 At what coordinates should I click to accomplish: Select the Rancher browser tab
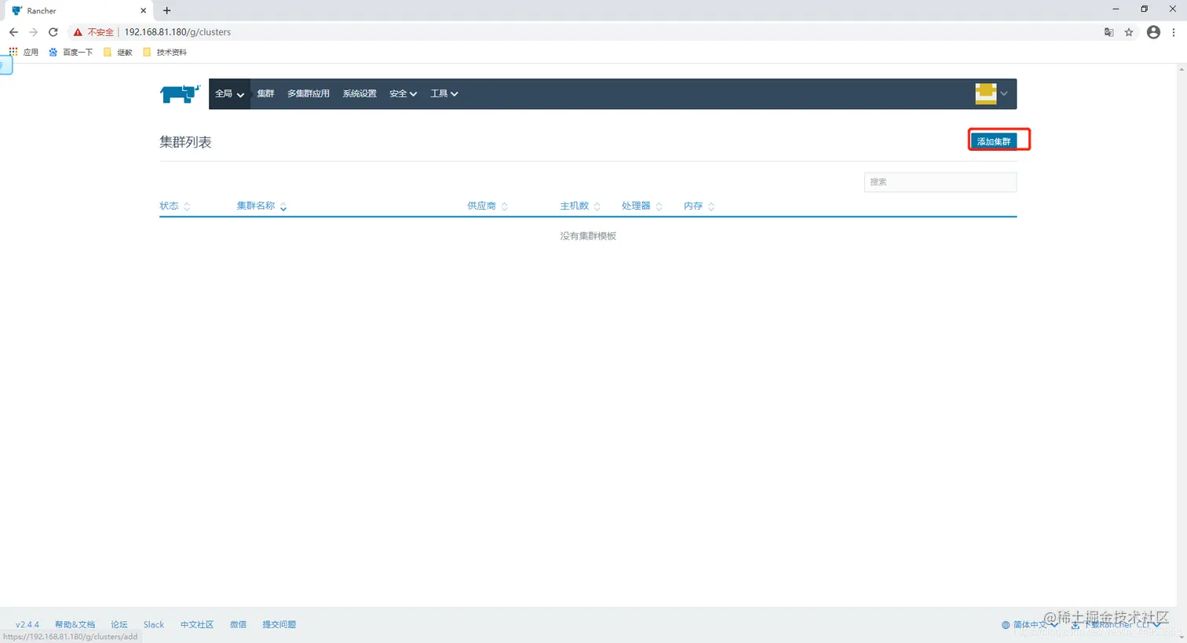click(79, 11)
